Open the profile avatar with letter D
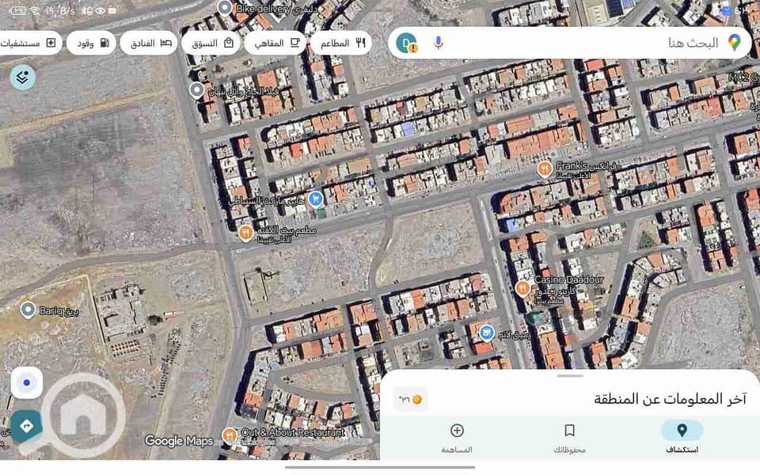This screenshot has height=475, width=760. tap(406, 43)
